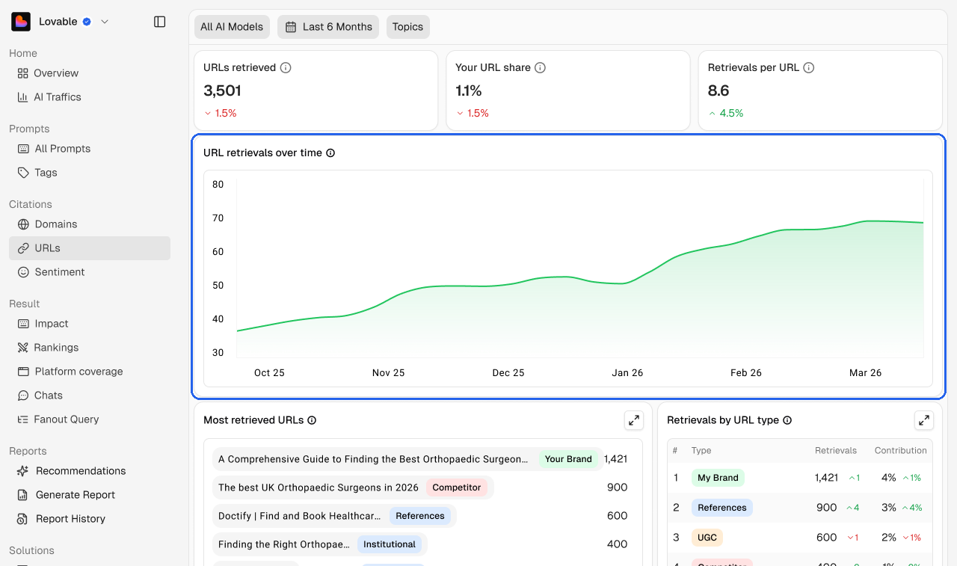Open the Sentiment page
This screenshot has height=566, width=957.
[90, 272]
